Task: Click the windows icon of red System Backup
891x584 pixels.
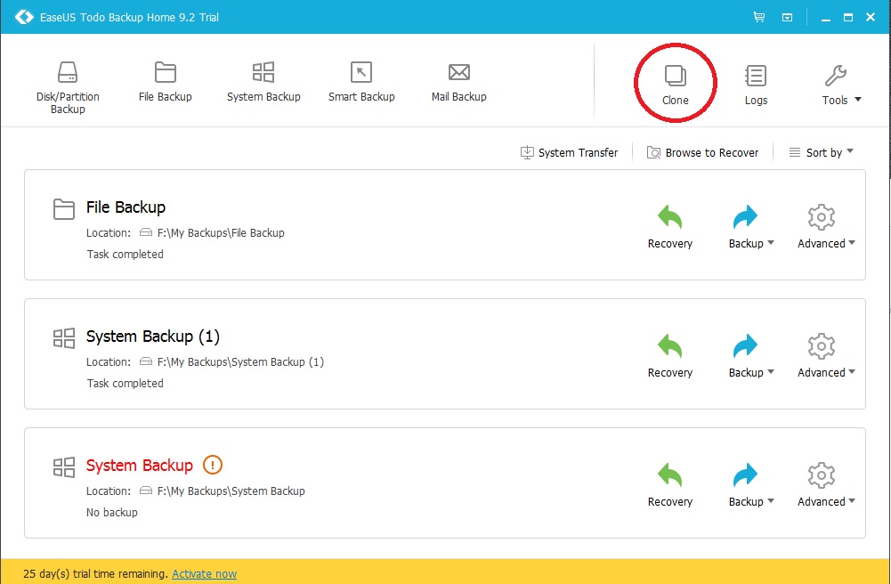Action: tap(64, 467)
